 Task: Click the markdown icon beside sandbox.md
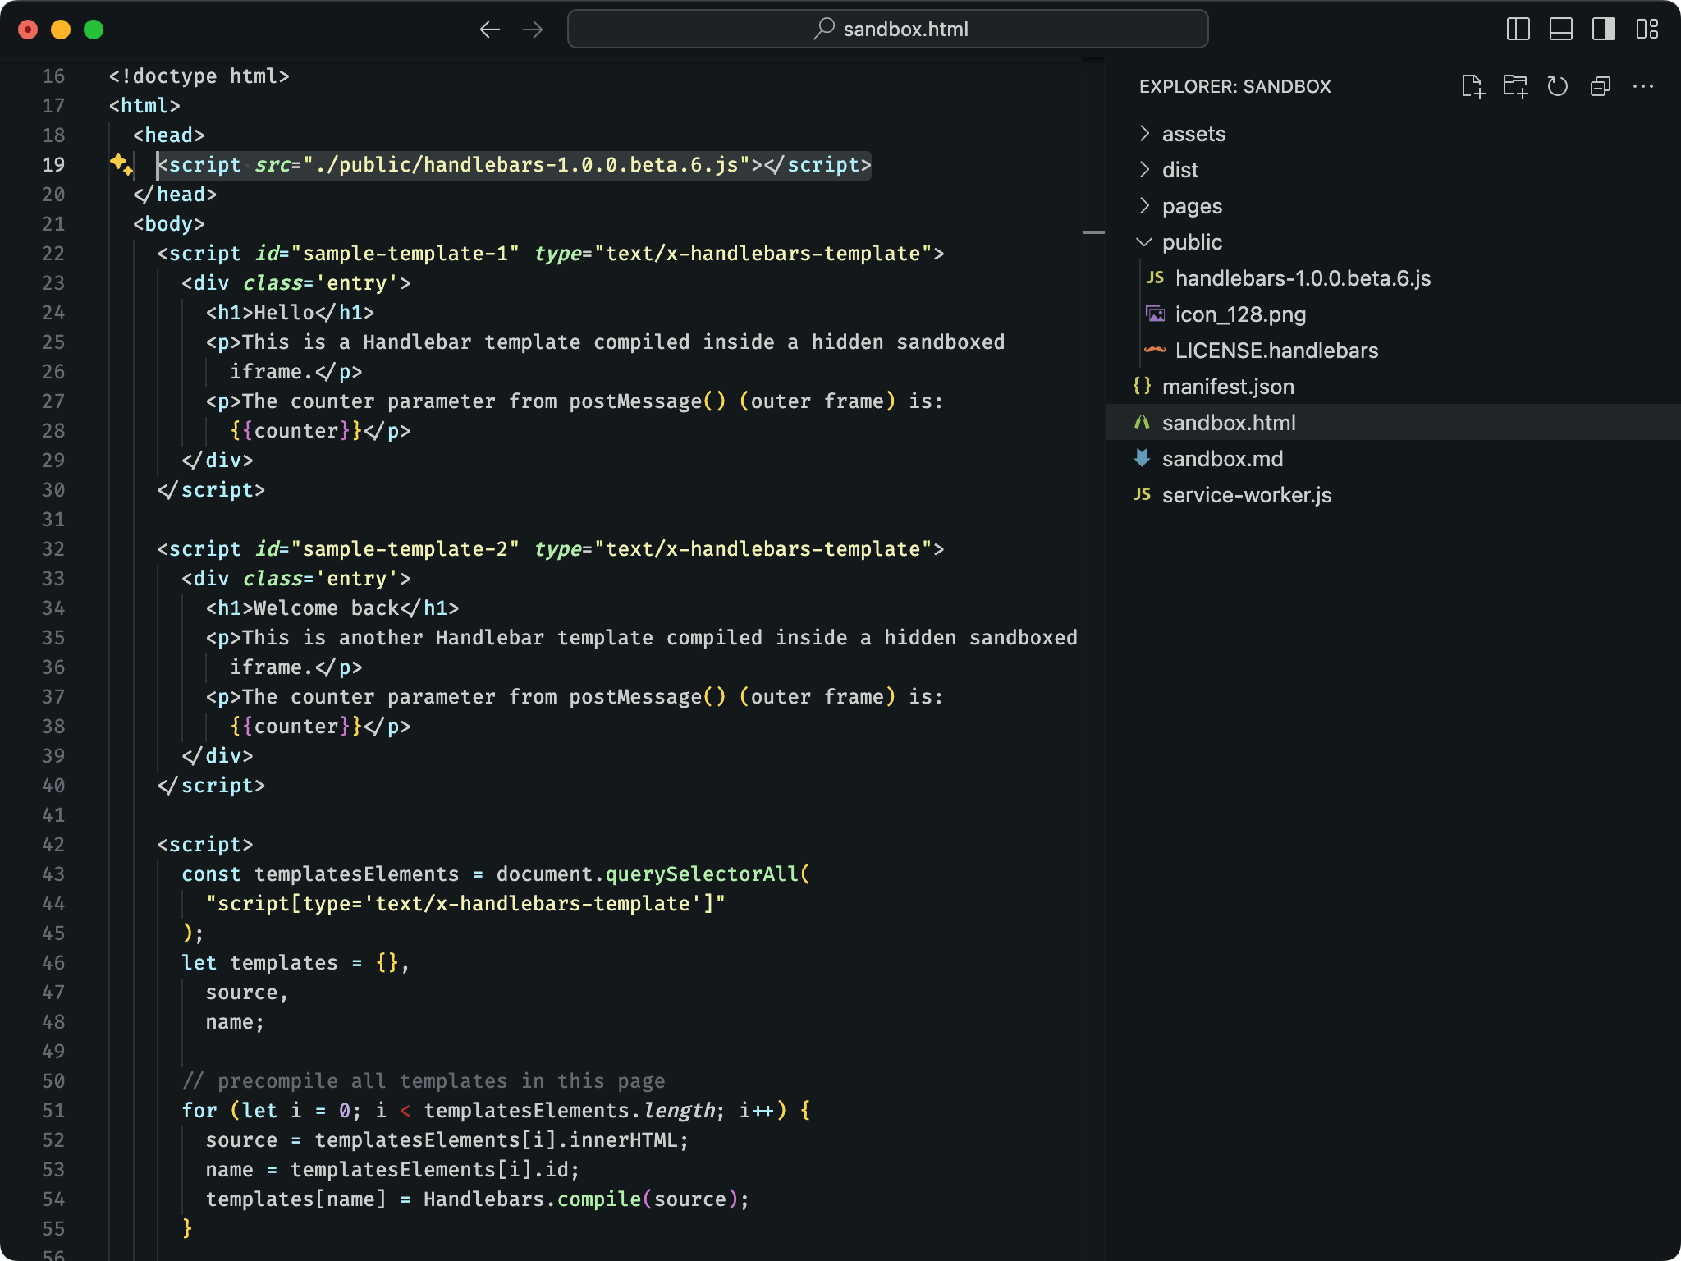[x=1142, y=458]
